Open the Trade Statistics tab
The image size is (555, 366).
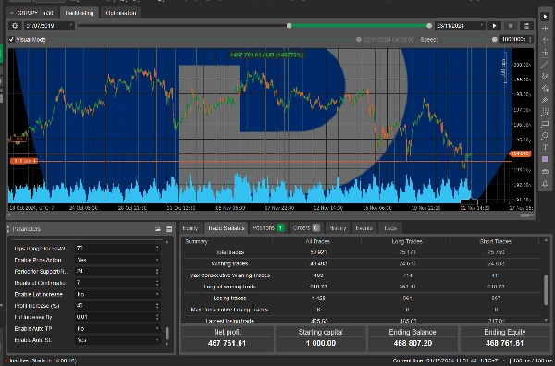(x=227, y=228)
